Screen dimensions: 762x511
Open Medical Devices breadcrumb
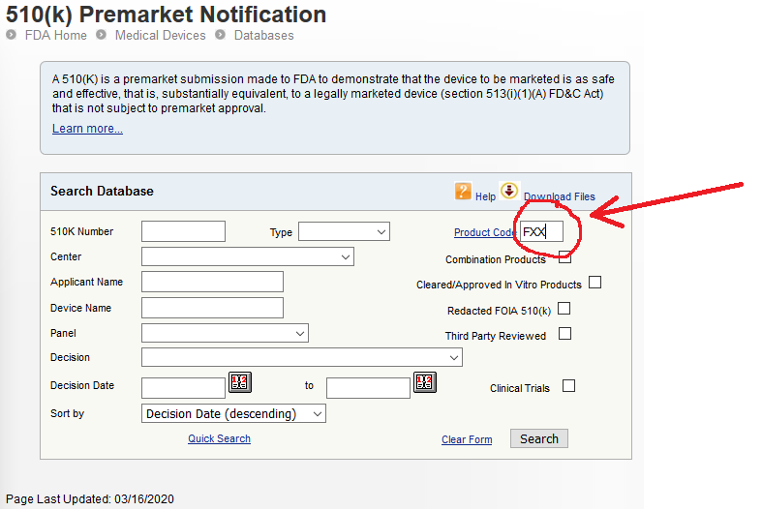point(161,36)
